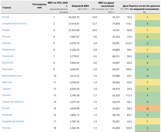The width and height of the screenshot is (161, 132).
Task: Open the Мексика country link
Action: click(7, 82)
